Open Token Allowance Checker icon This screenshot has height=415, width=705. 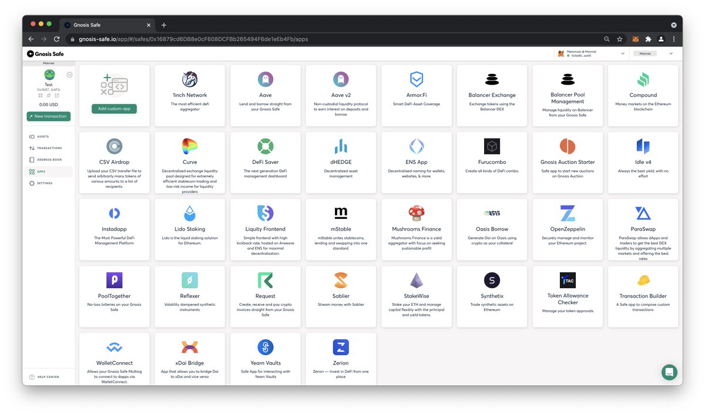point(568,280)
